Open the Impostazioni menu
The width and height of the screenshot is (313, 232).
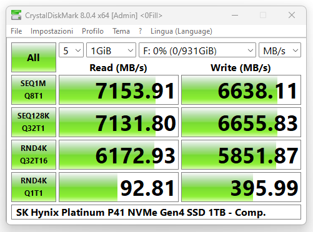(52, 31)
